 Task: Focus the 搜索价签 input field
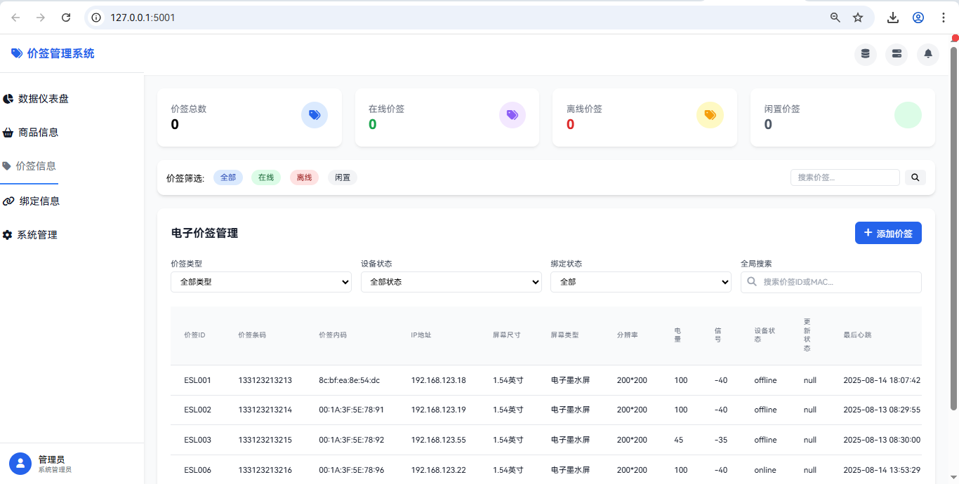tap(845, 177)
